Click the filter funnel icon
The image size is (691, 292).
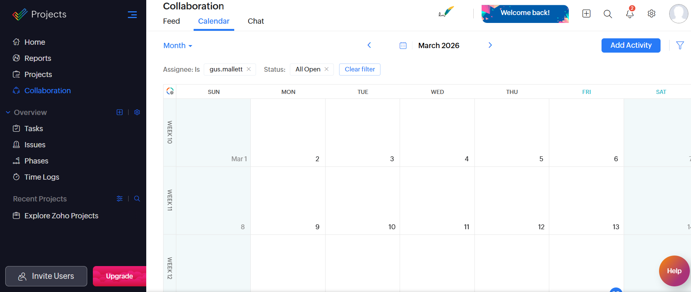tap(680, 45)
